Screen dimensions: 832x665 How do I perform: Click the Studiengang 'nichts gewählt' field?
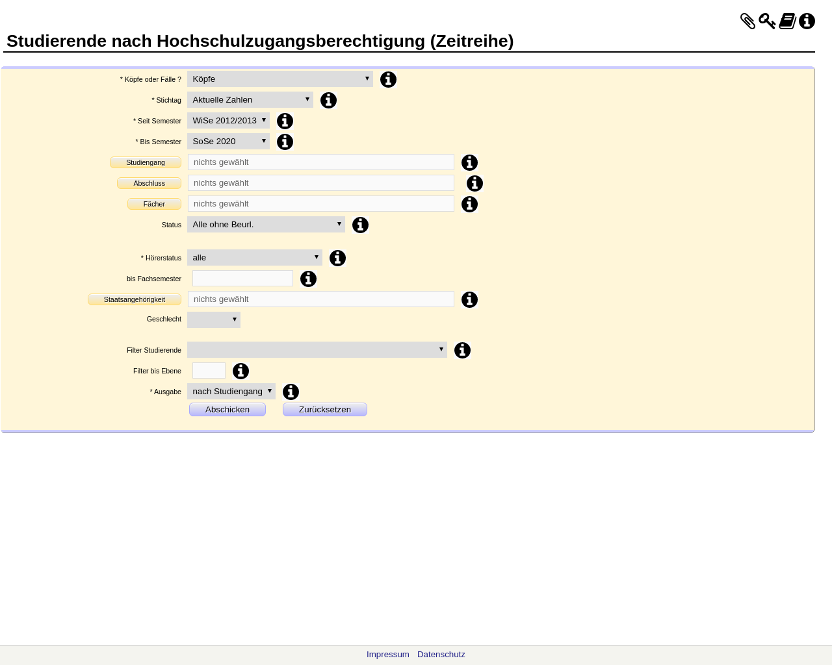[x=321, y=162]
